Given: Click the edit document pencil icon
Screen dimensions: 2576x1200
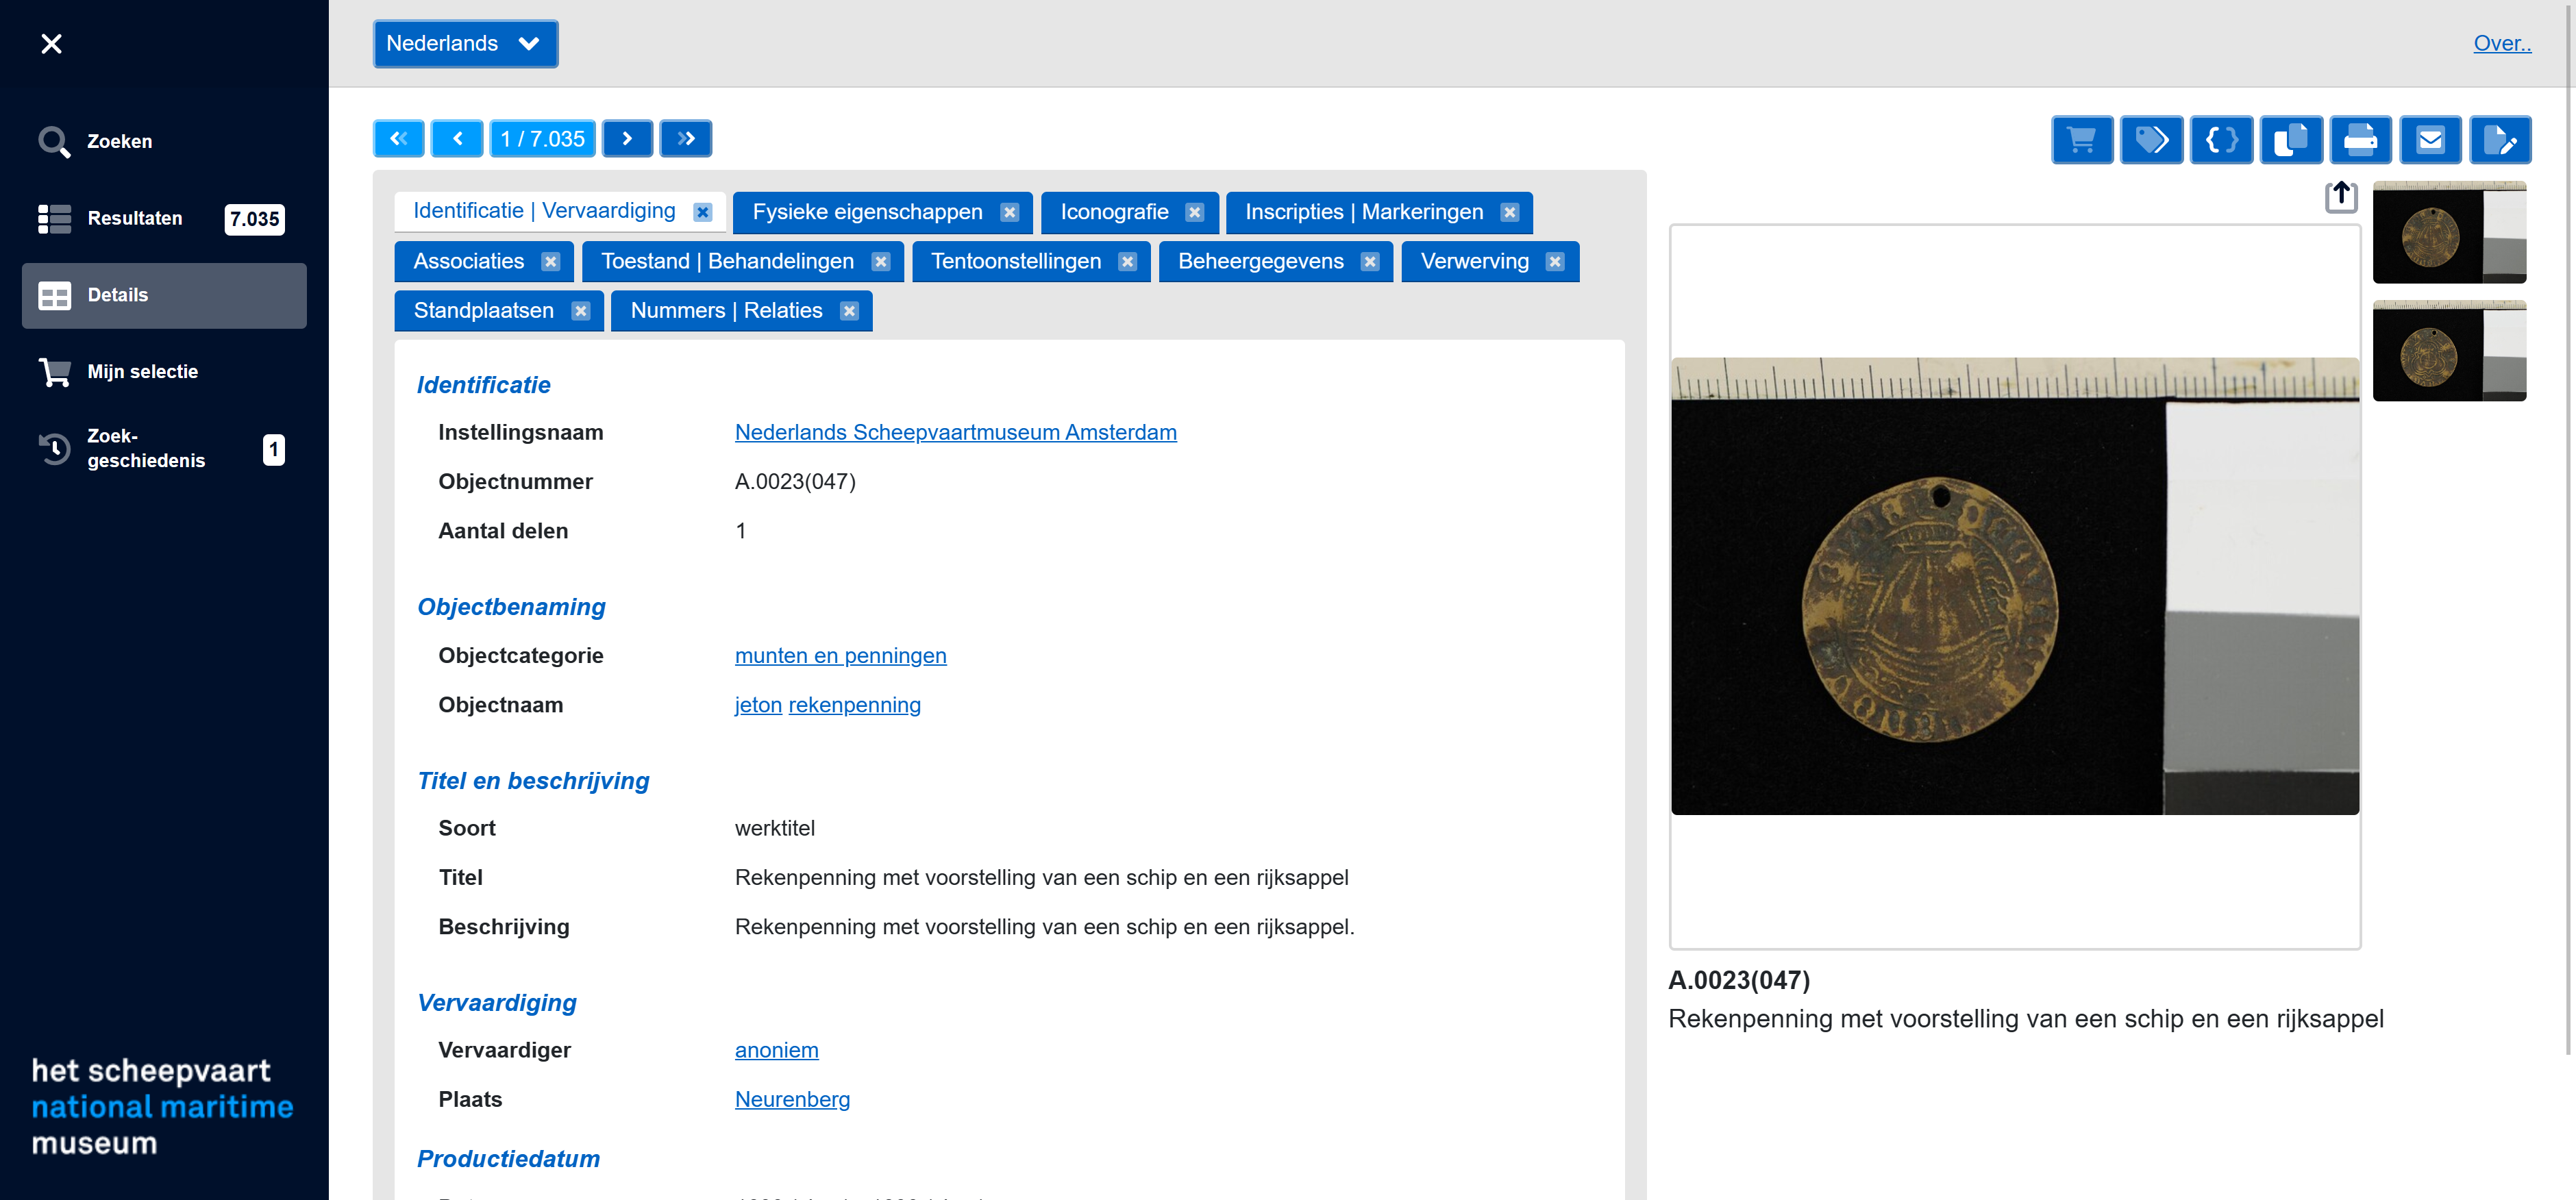Looking at the screenshot, I should [x=2500, y=140].
